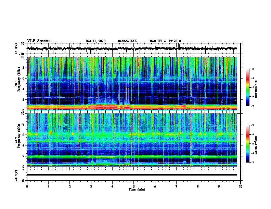
Task: Click the ch.1 spectrogram color scale bar
Action: [247, 87]
